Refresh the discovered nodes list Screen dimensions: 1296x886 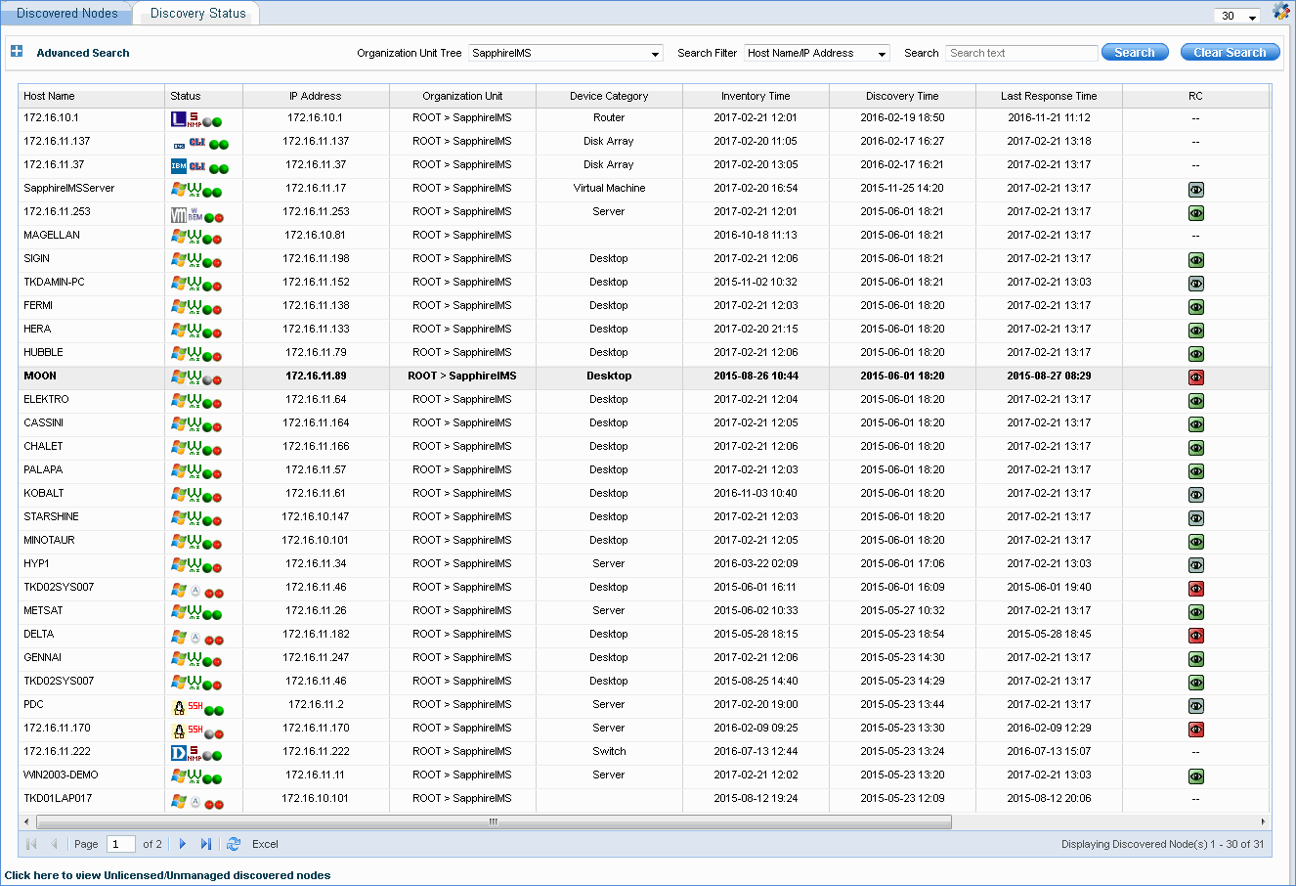coord(233,844)
